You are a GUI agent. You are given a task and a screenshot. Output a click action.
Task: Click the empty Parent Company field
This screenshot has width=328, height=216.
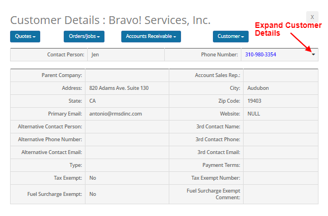(127, 75)
